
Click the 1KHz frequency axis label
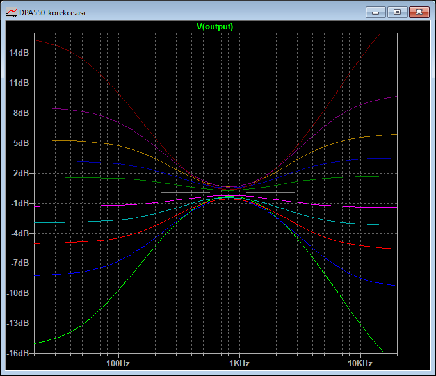(x=239, y=363)
